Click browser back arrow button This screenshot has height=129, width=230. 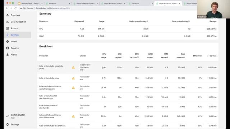[x=7, y=8]
